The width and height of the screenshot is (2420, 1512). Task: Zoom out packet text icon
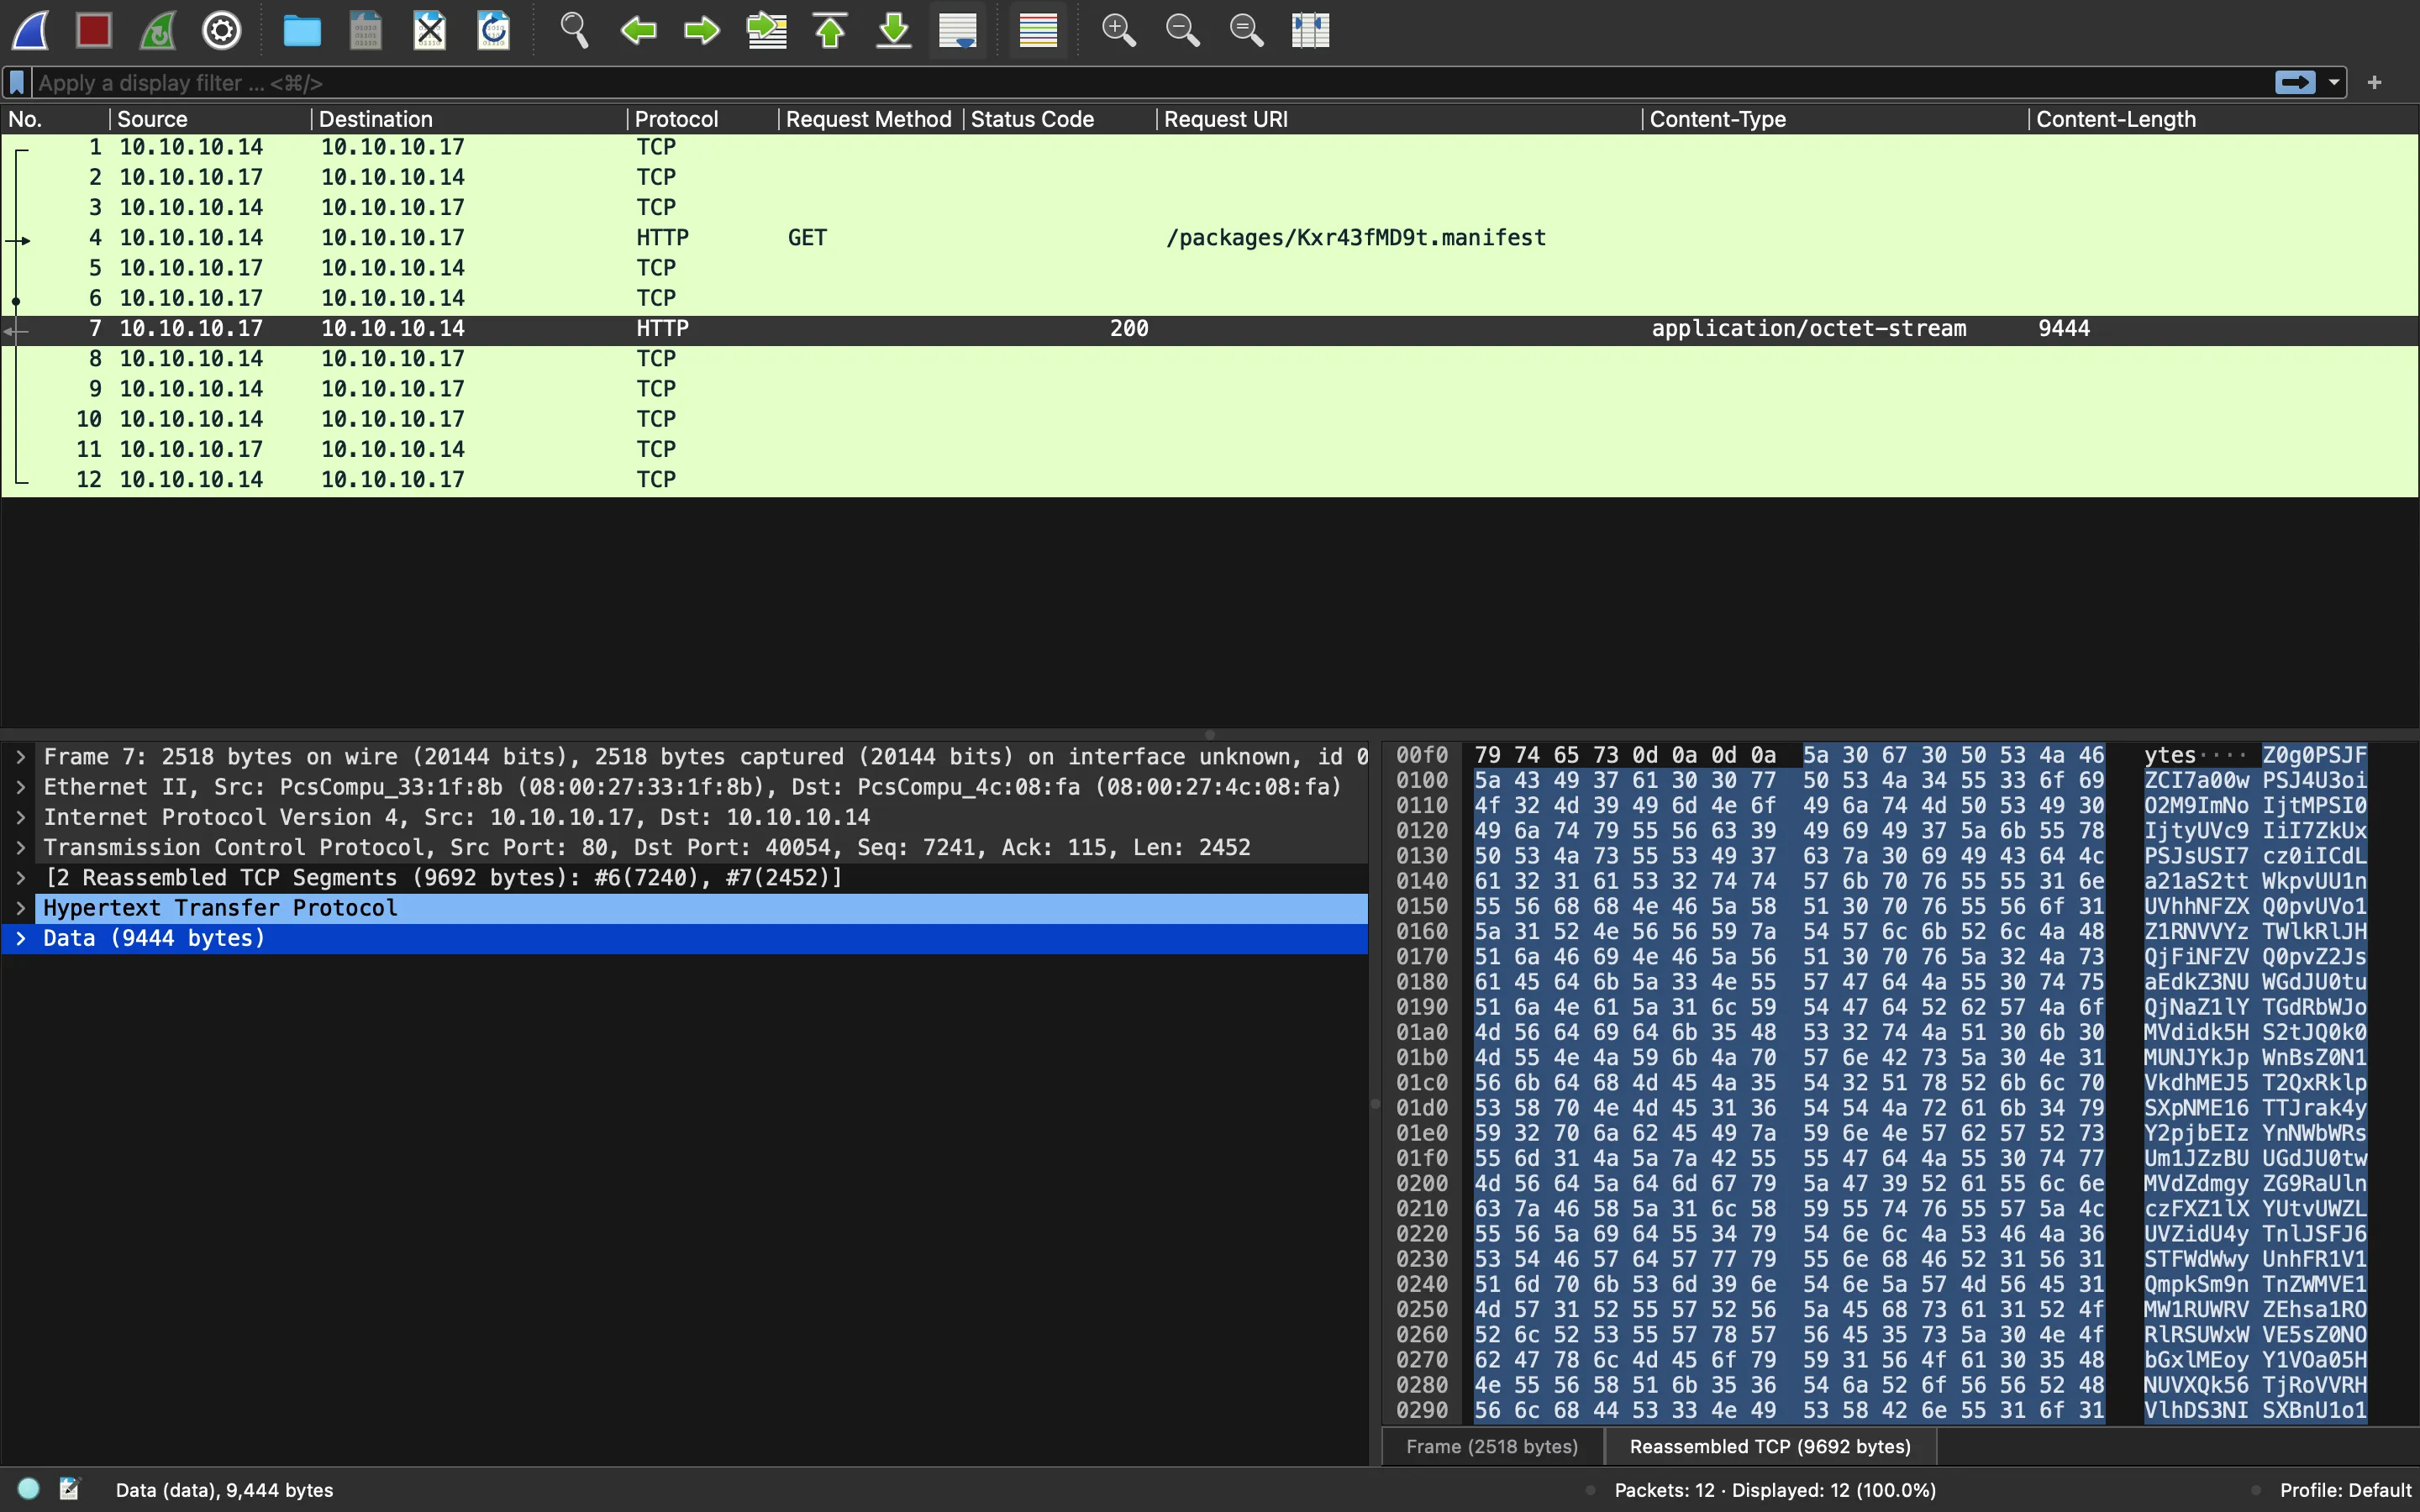tap(1182, 30)
